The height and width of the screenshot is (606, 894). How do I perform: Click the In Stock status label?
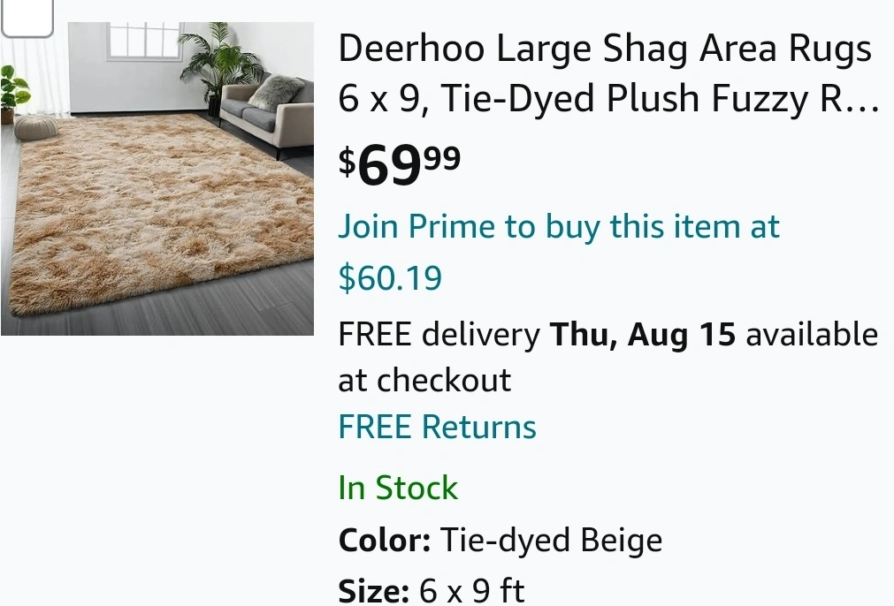coord(398,488)
